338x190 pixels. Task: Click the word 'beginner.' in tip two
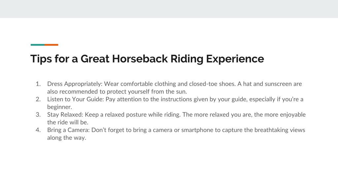pos(59,107)
